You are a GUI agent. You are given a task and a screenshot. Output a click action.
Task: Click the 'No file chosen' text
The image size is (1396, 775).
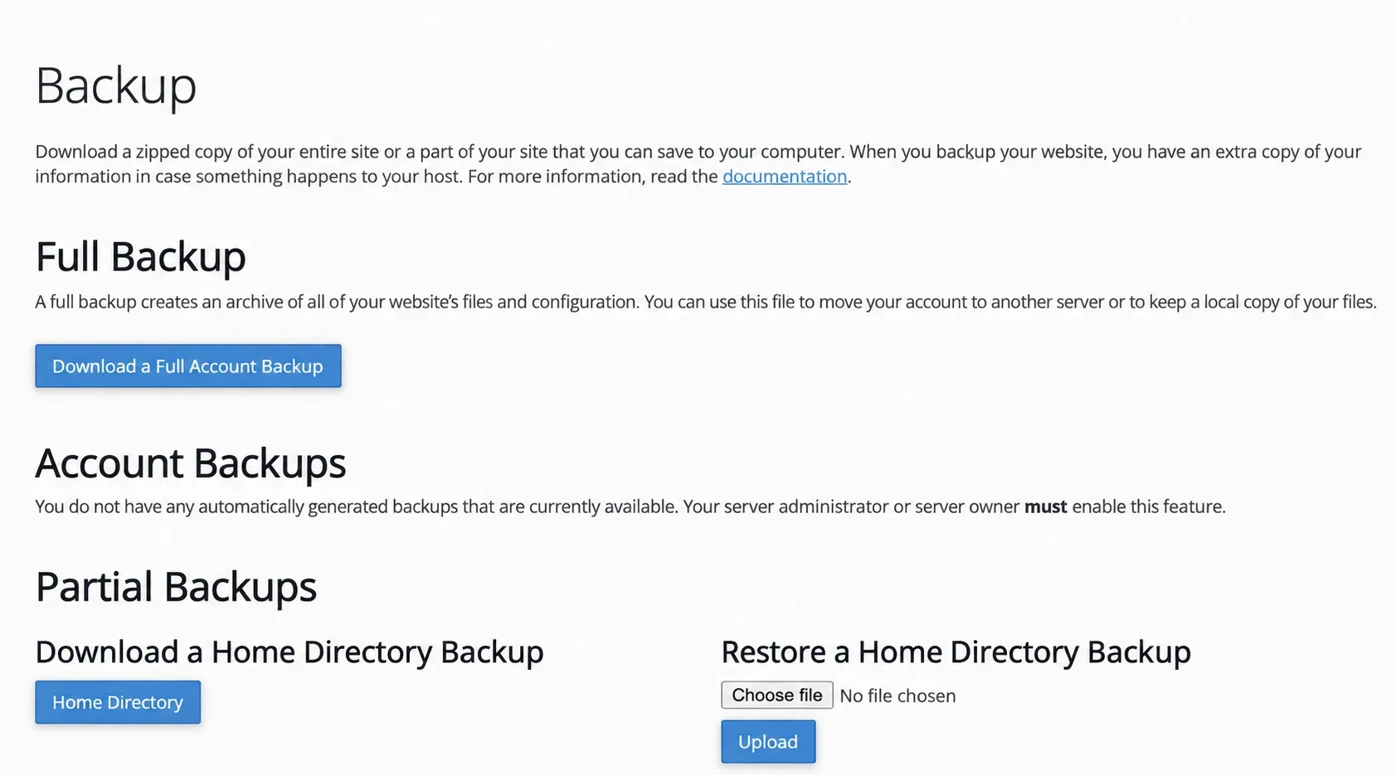(x=897, y=696)
